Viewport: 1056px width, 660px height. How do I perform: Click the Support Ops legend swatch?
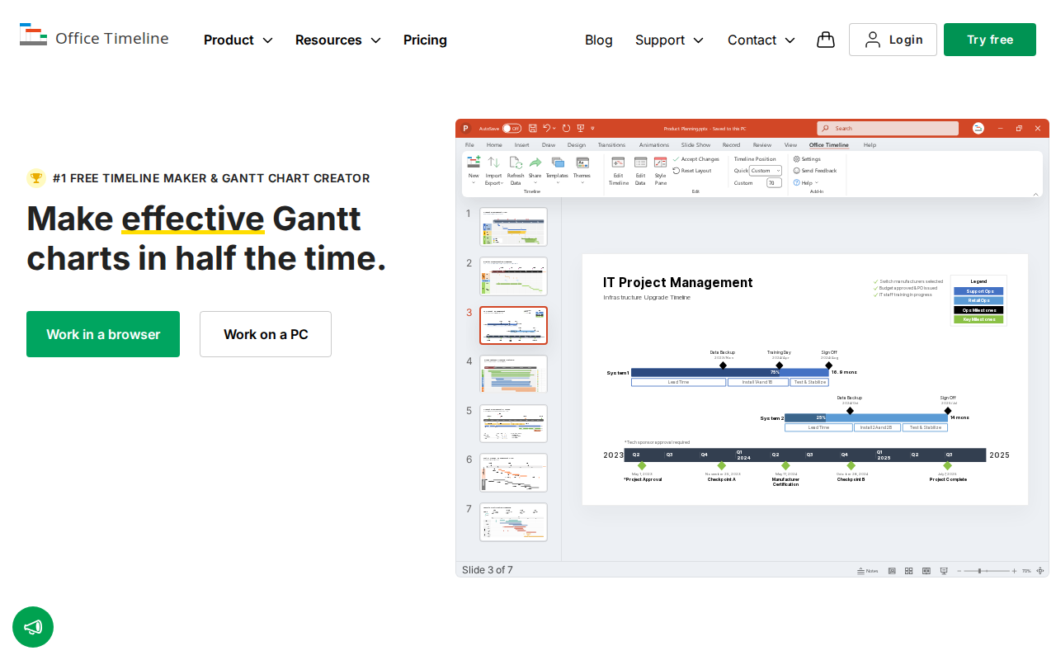pyautogui.click(x=978, y=291)
